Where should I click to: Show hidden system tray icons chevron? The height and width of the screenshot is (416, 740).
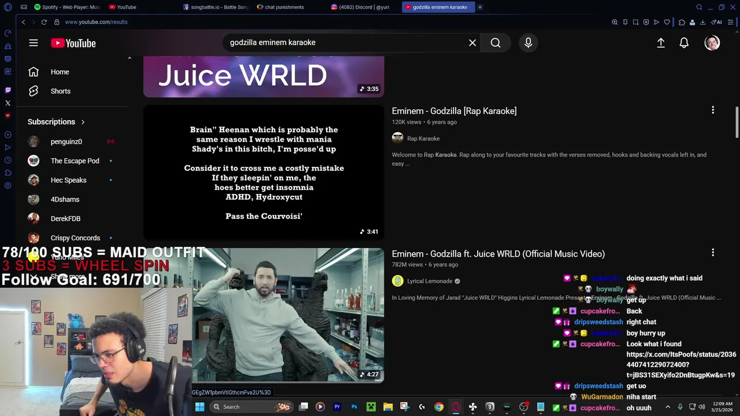(x=668, y=407)
